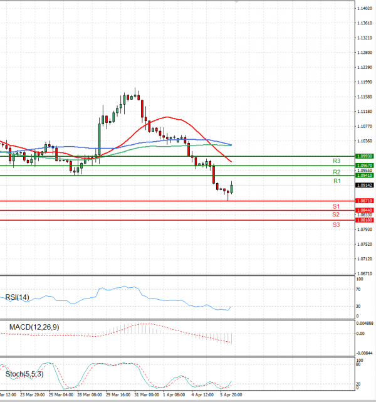Click the current price tag 1.09142
The height and width of the screenshot is (402, 376).
click(365, 186)
